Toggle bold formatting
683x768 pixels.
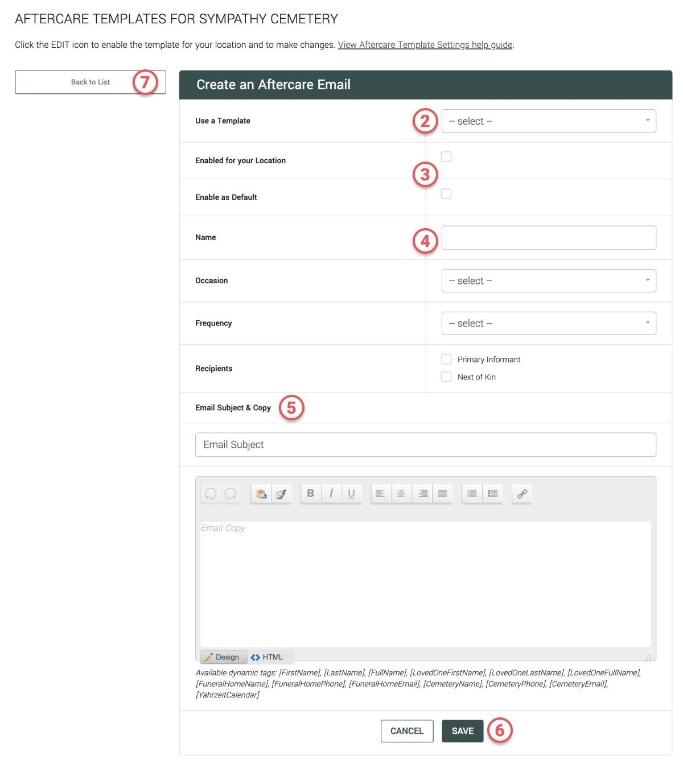click(x=311, y=493)
